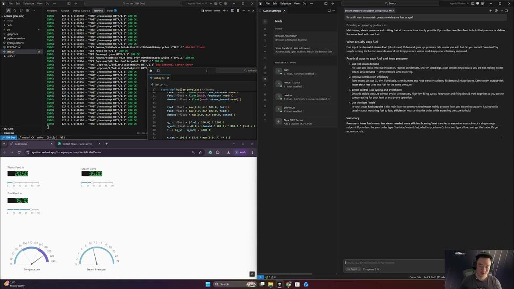Switch to the Debug Console tab
The height and width of the screenshot is (289, 514).
point(81,10)
